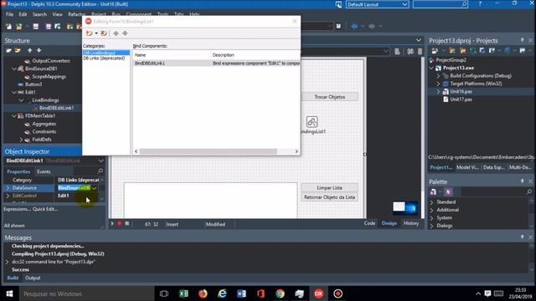This screenshot has width=536, height=301.
Task: Click Open file icon in main toolbar
Action: (18, 26)
